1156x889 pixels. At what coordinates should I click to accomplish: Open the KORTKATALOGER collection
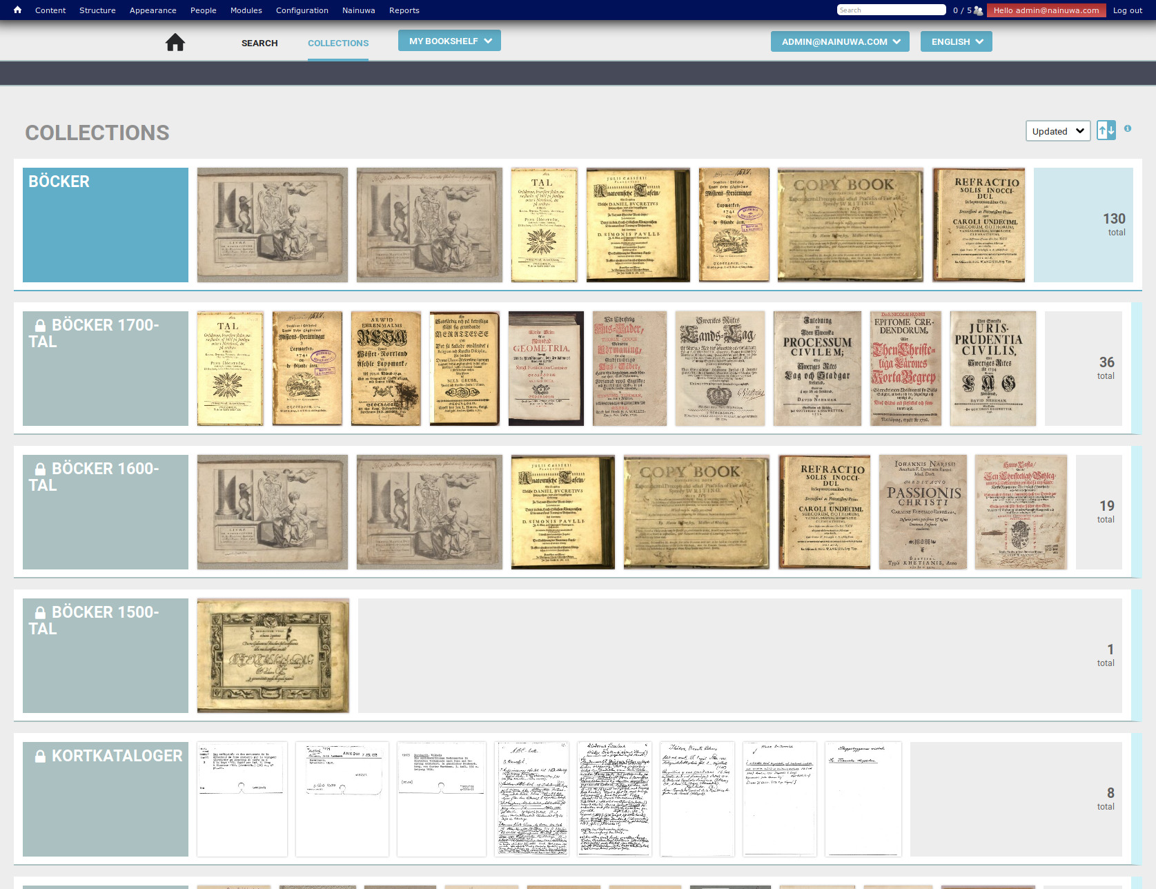106,799
